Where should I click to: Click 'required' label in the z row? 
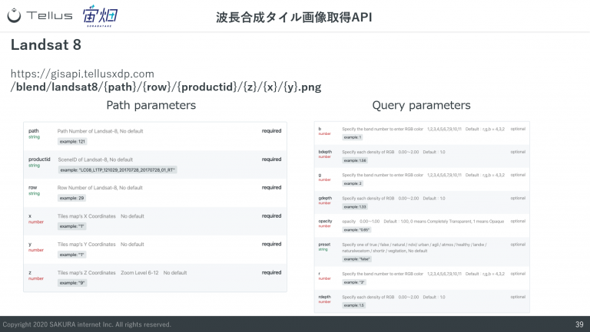[x=271, y=273]
